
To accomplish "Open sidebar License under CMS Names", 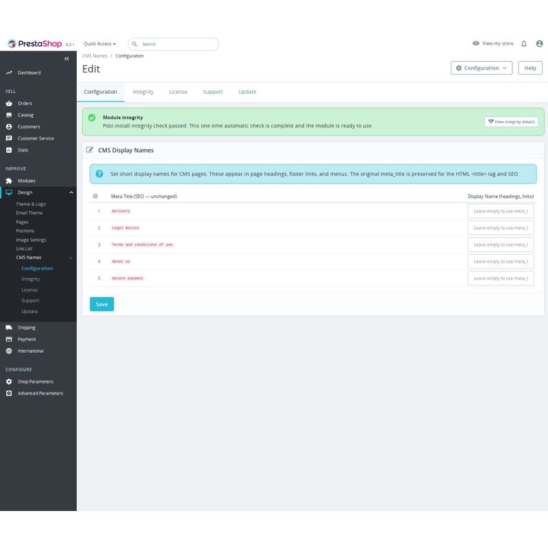I will coord(29,290).
